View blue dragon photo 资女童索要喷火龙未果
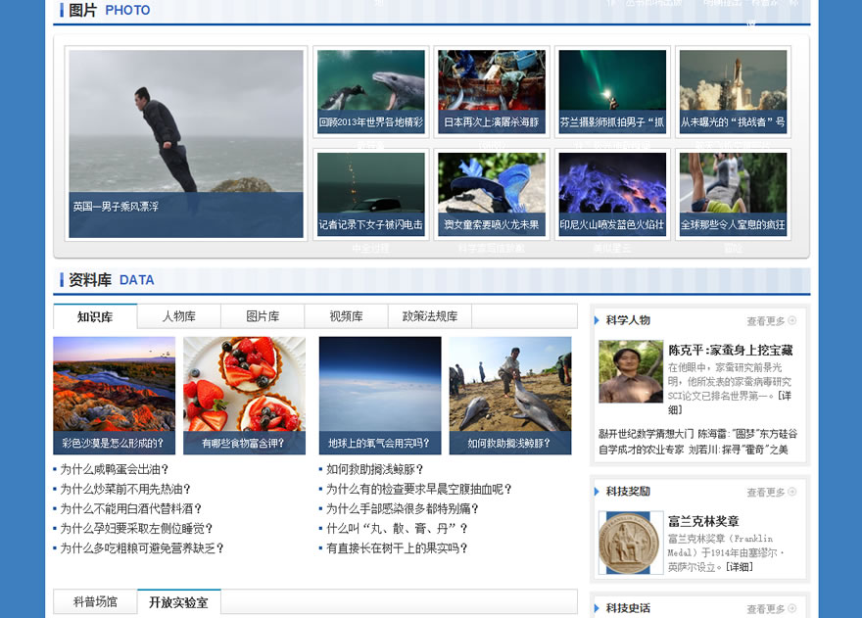The image size is (862, 618). coord(492,195)
